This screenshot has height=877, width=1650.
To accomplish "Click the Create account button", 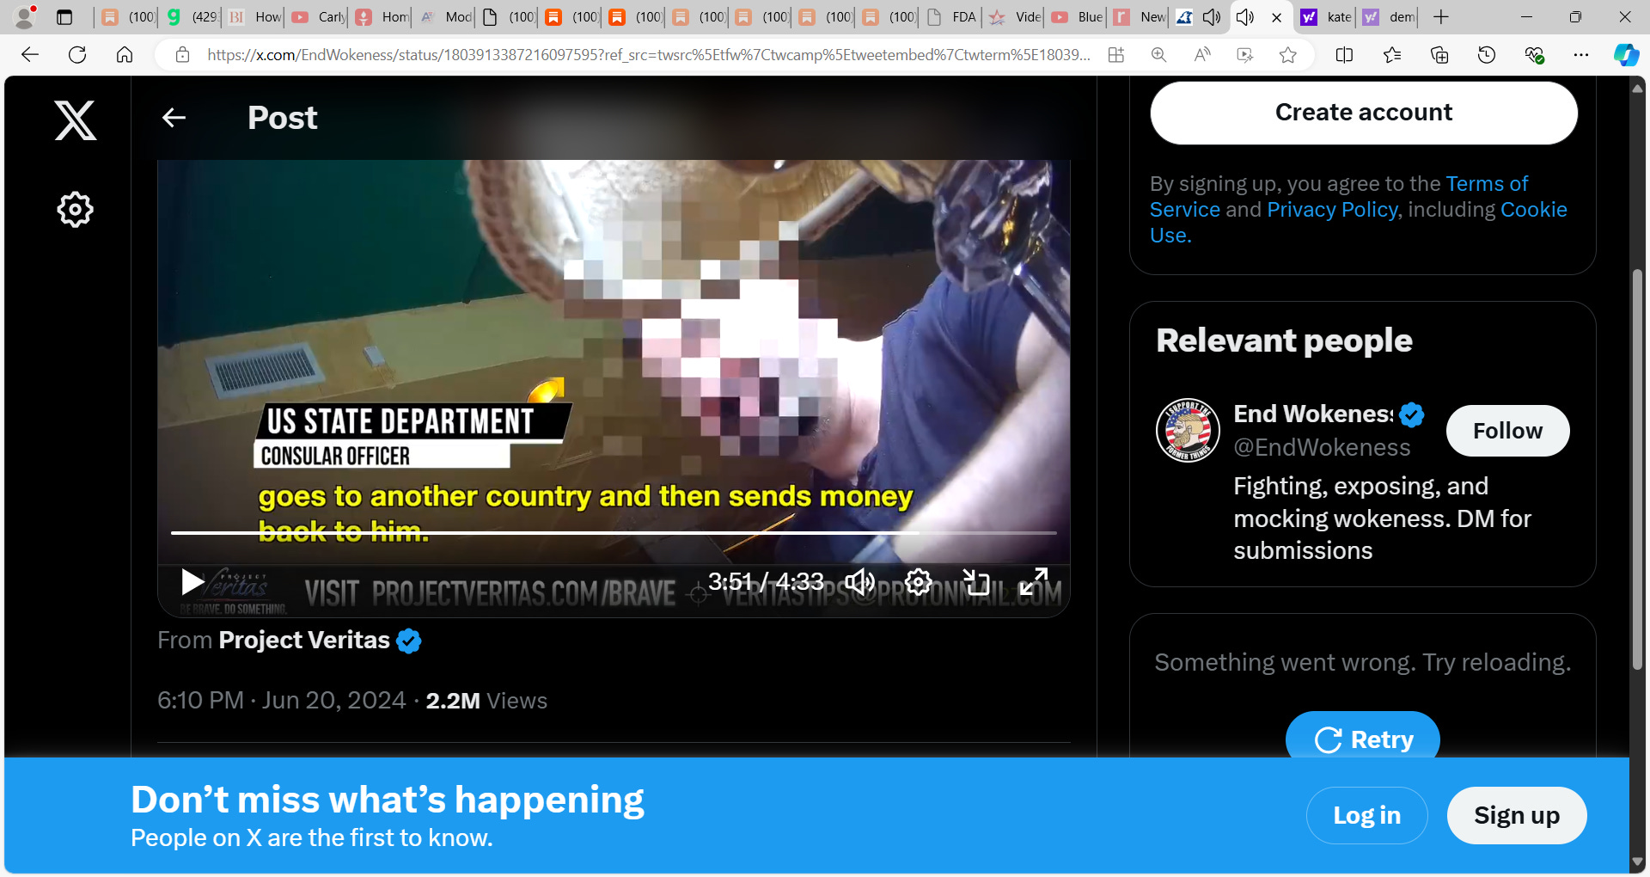I will pyautogui.click(x=1364, y=113).
